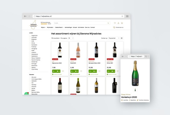Image resolution: width=170 pixels, height=115 pixels.
Task: Open the shopping cart icon
Action: click(122, 23)
